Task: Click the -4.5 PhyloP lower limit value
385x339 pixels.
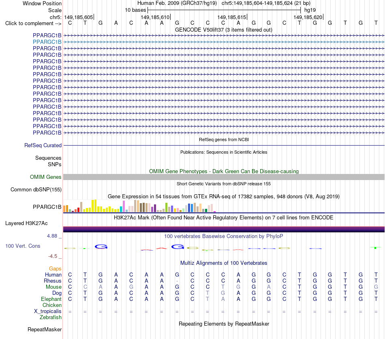Action: (x=53, y=256)
